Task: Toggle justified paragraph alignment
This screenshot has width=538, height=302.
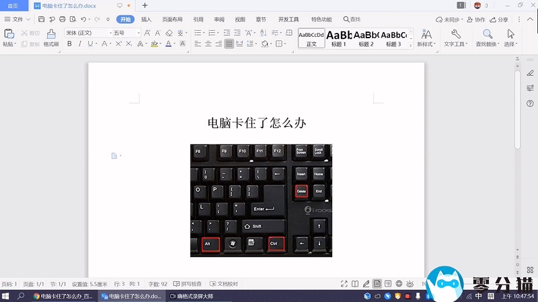Action: [x=229, y=44]
